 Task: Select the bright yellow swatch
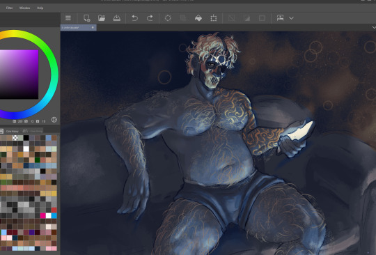click(54, 194)
